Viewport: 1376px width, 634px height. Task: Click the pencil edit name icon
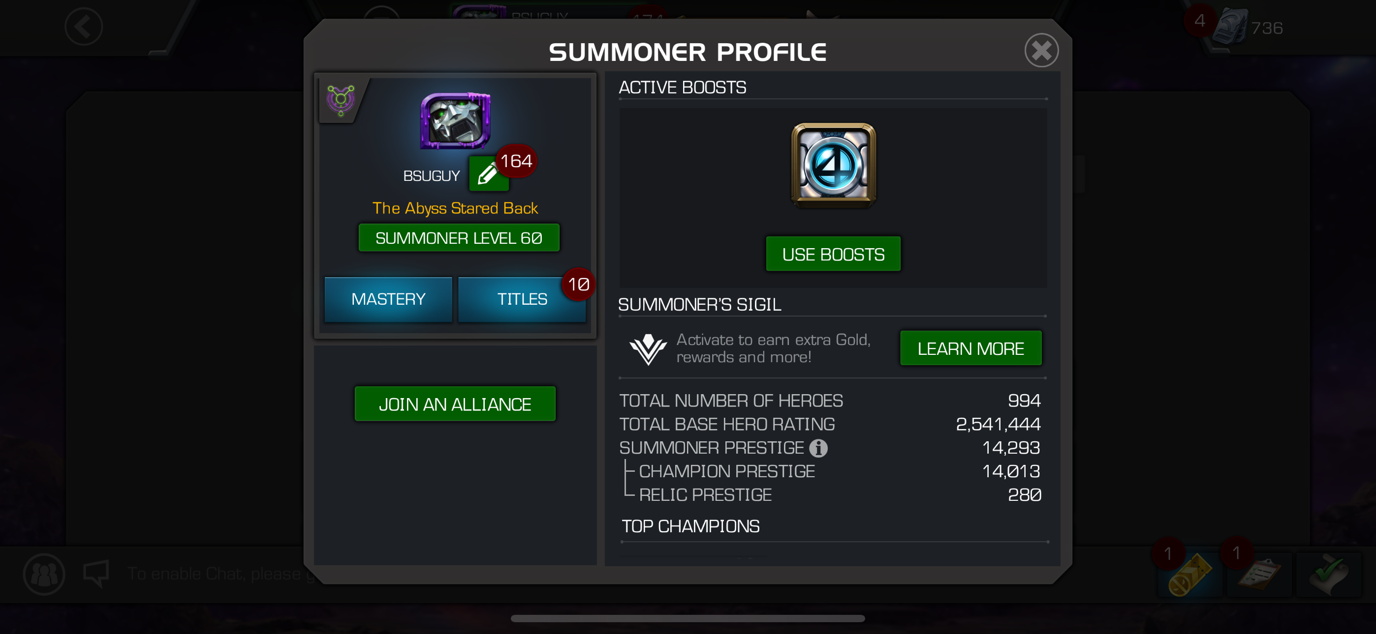(x=488, y=174)
